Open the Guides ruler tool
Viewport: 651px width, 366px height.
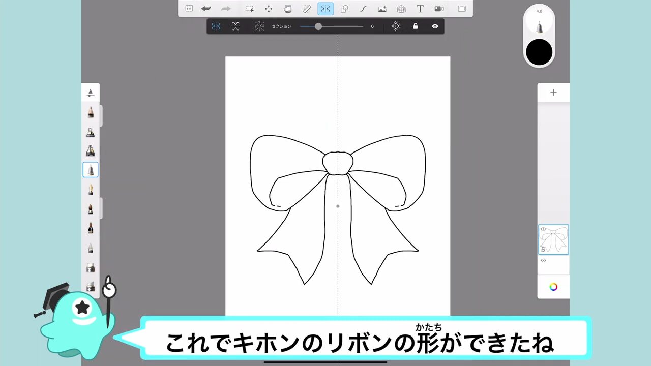307,9
